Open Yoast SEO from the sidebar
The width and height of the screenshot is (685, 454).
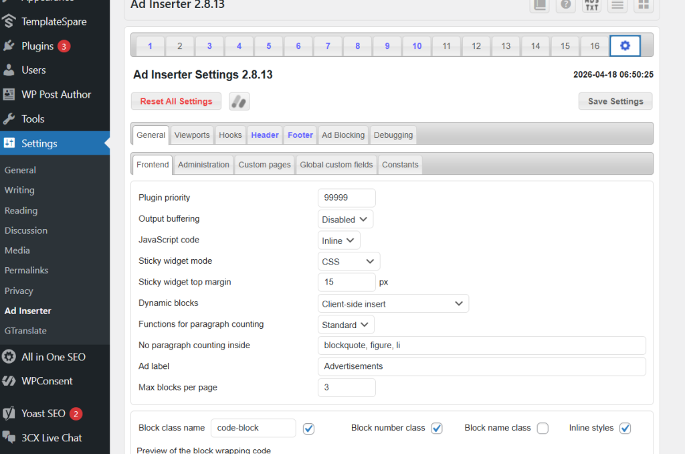tap(43, 413)
